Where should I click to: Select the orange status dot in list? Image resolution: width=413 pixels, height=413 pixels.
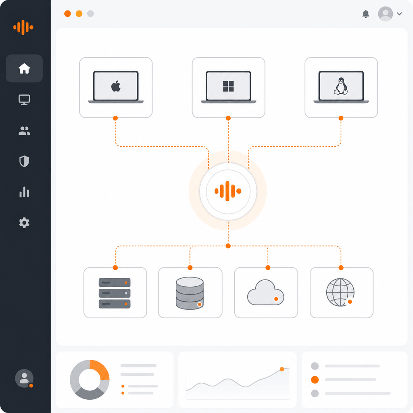315,380
